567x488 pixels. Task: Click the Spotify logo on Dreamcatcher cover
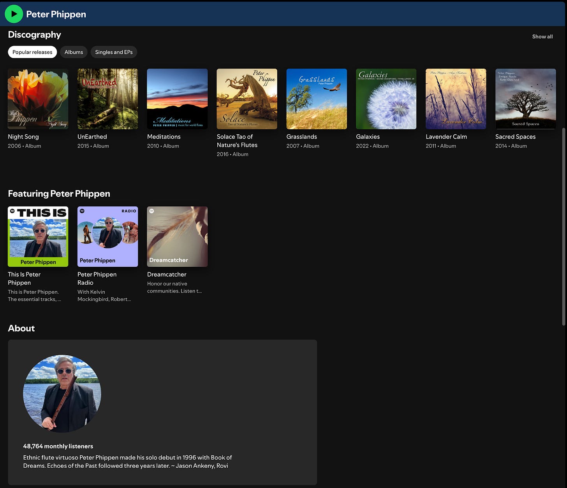151,211
